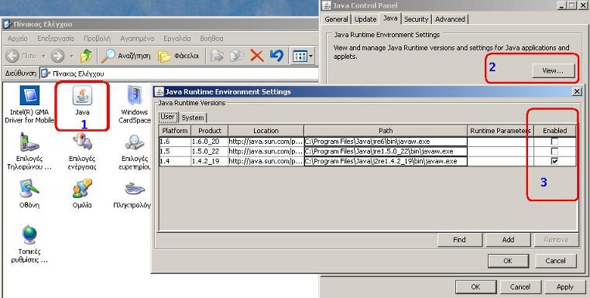Click the Find button
This screenshot has width=590, height=298.
coord(459,240)
